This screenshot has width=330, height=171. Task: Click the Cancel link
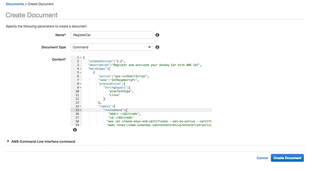[262, 158]
